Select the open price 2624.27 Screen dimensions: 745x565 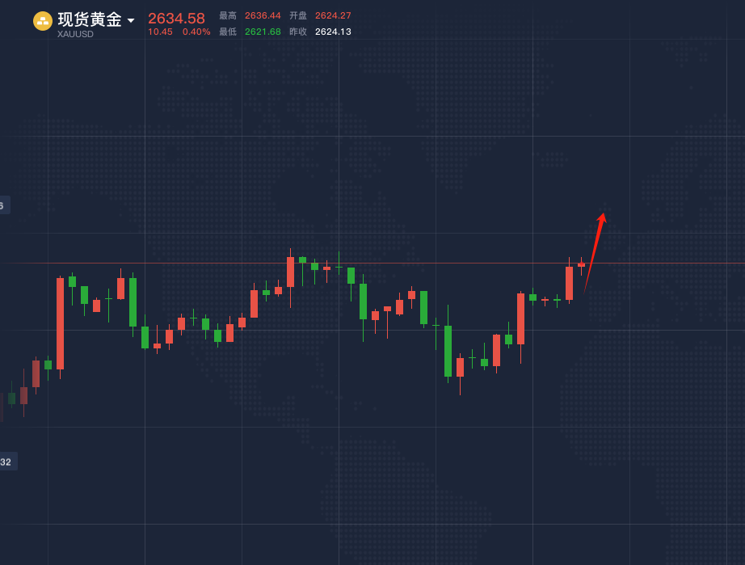333,15
